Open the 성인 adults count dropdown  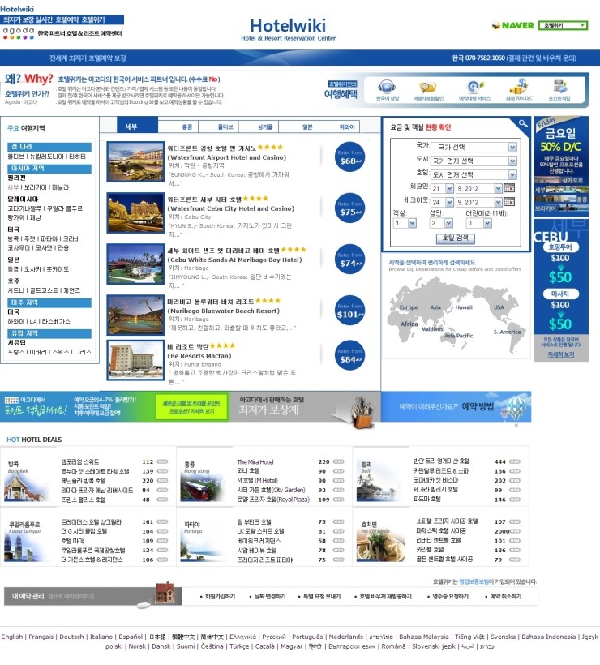441,223
